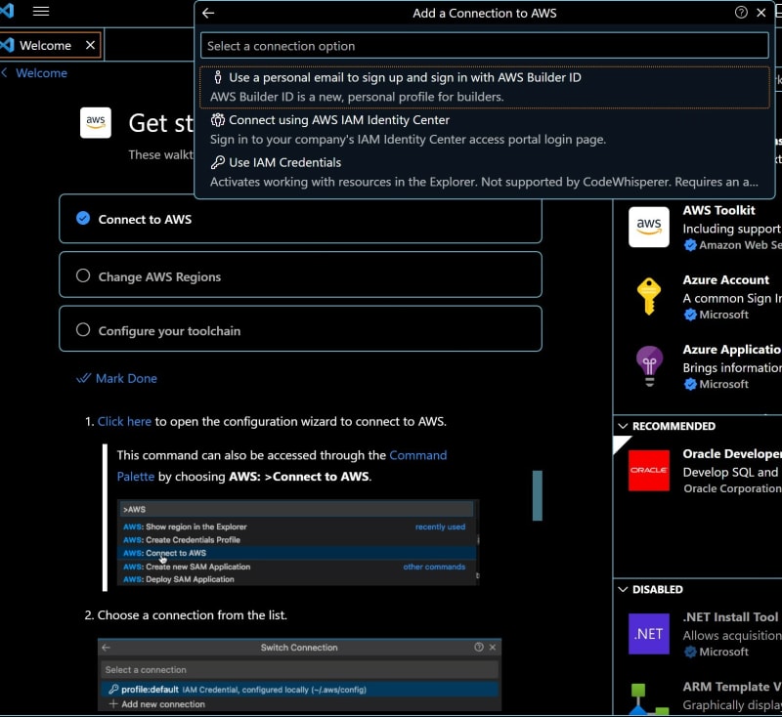Click the verified badge next to Amazon Web Services
This screenshot has width=782, height=717.
(690, 245)
